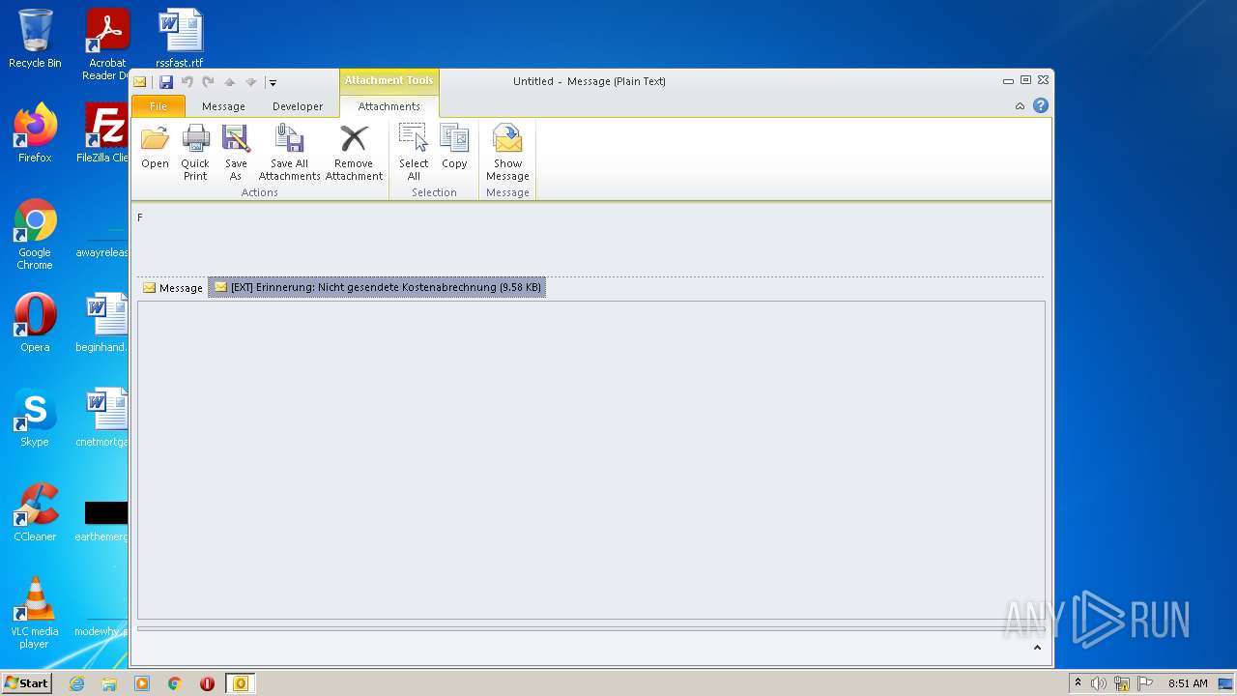1237x696 pixels.
Task: Click Redo in quick access toolbar
Action: (208, 82)
